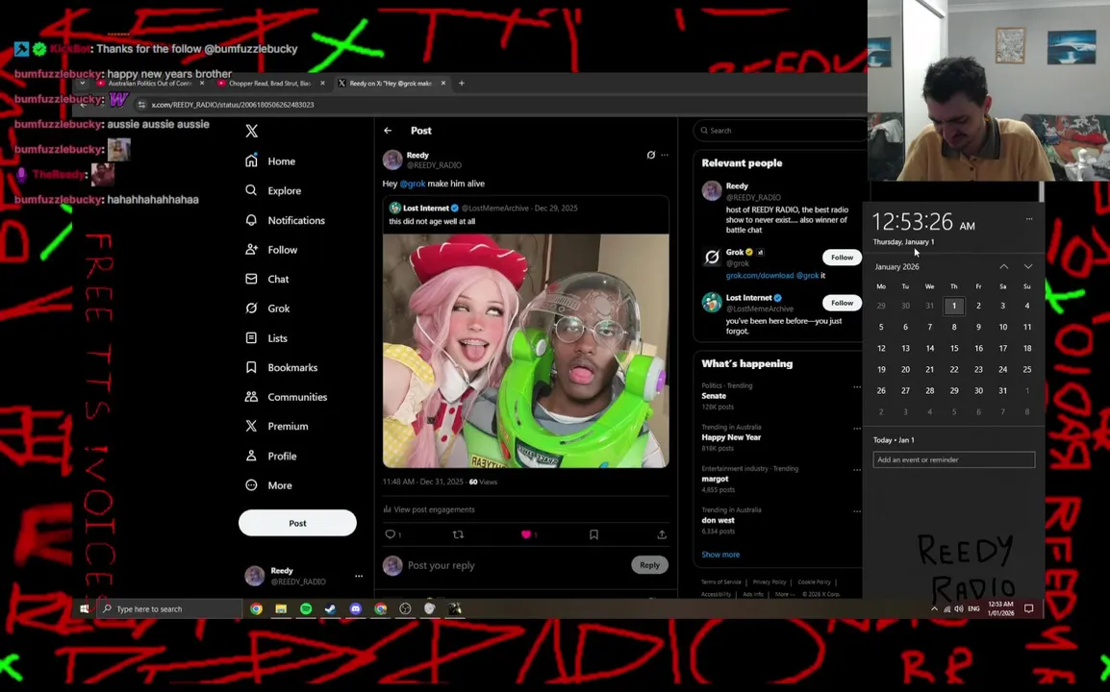Viewport: 1110px width, 692px height.
Task: Open the three-dot menu on Reedy's post
Action: [x=665, y=155]
